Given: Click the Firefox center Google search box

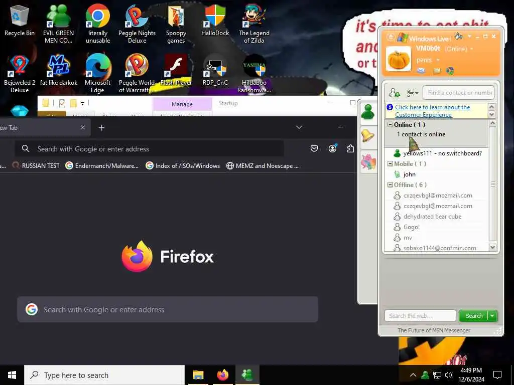Looking at the screenshot, I should coord(168,309).
